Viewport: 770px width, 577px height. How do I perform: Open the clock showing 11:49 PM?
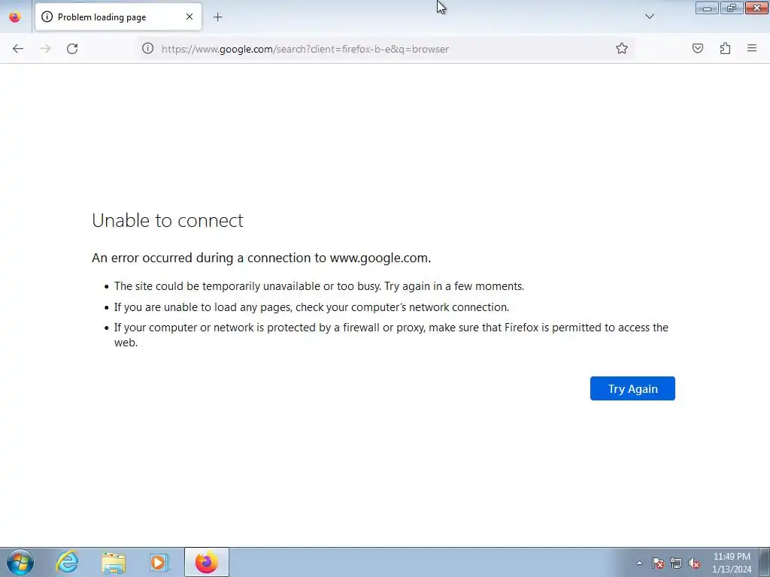coord(732,563)
